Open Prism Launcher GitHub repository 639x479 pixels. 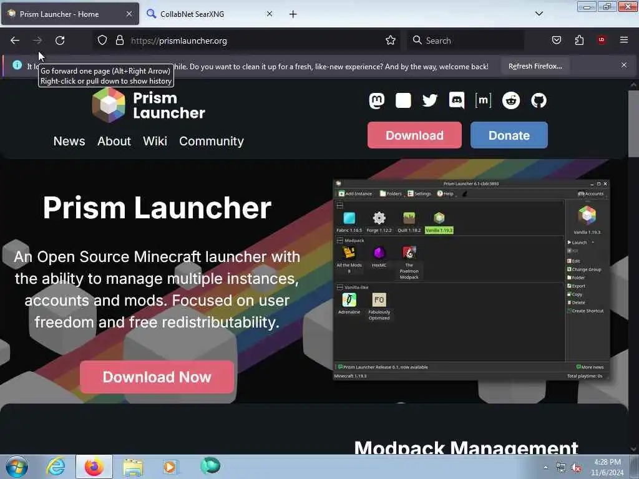tap(539, 100)
